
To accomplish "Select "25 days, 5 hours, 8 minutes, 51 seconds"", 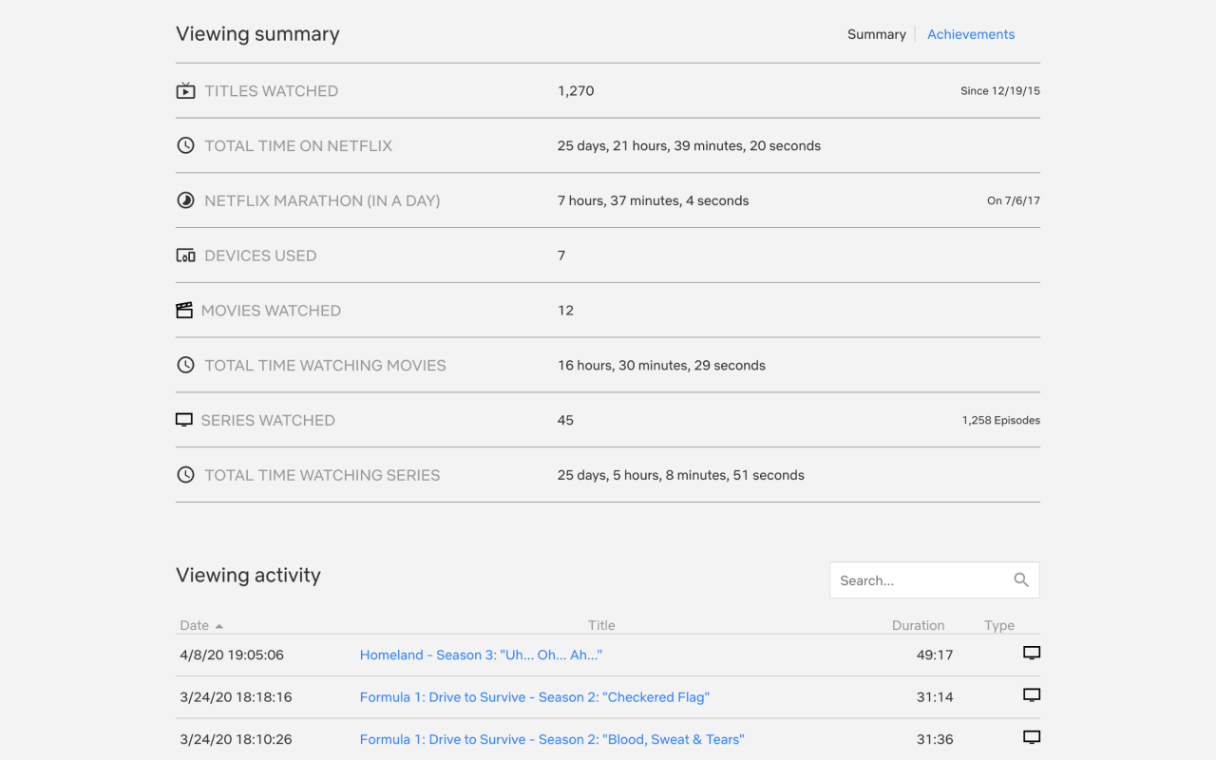I will [x=681, y=475].
